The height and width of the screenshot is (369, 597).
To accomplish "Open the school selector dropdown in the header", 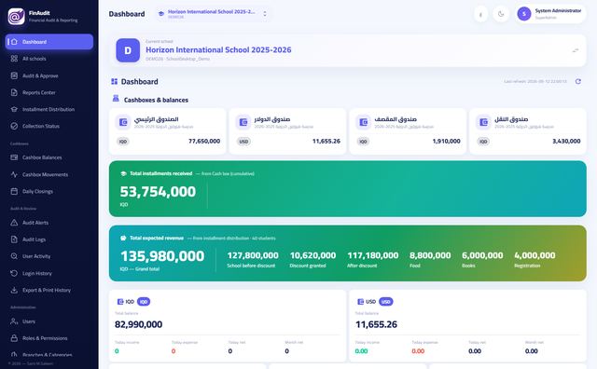I will tap(213, 14).
